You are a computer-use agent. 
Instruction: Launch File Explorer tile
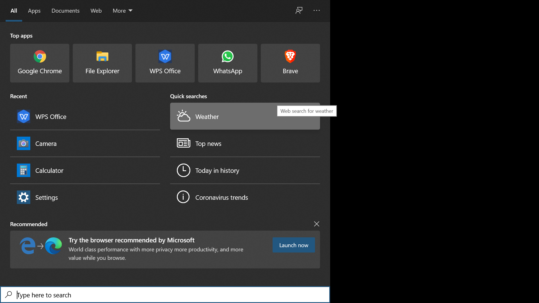(x=102, y=63)
